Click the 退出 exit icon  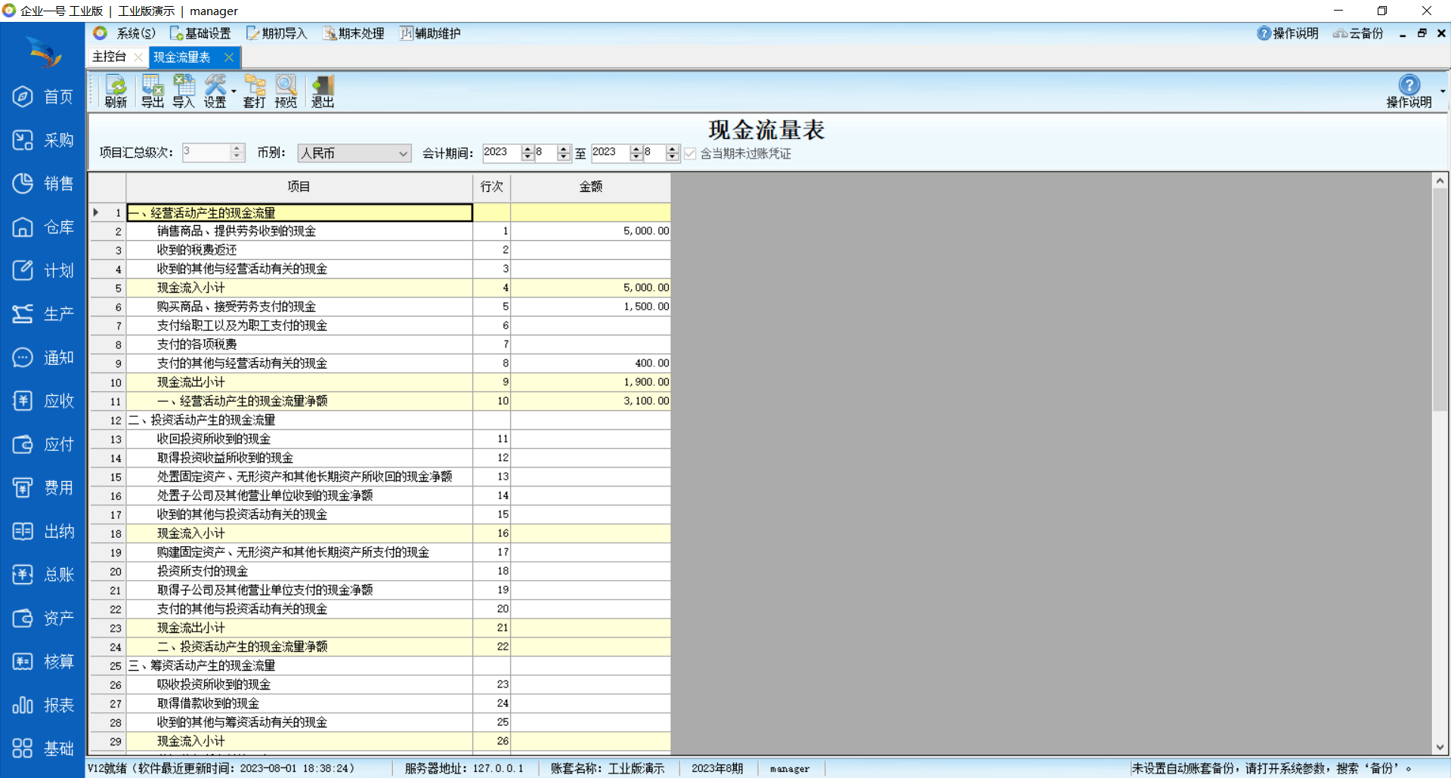click(323, 91)
